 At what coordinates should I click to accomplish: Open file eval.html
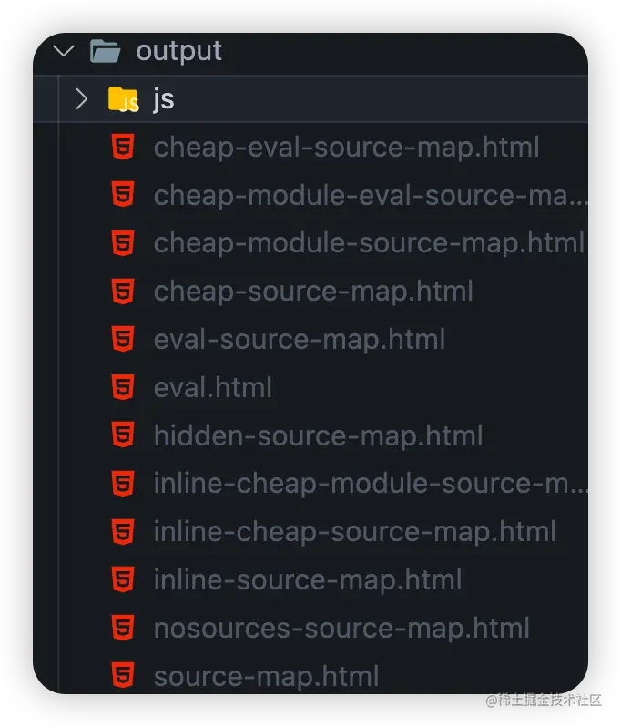[x=213, y=387]
